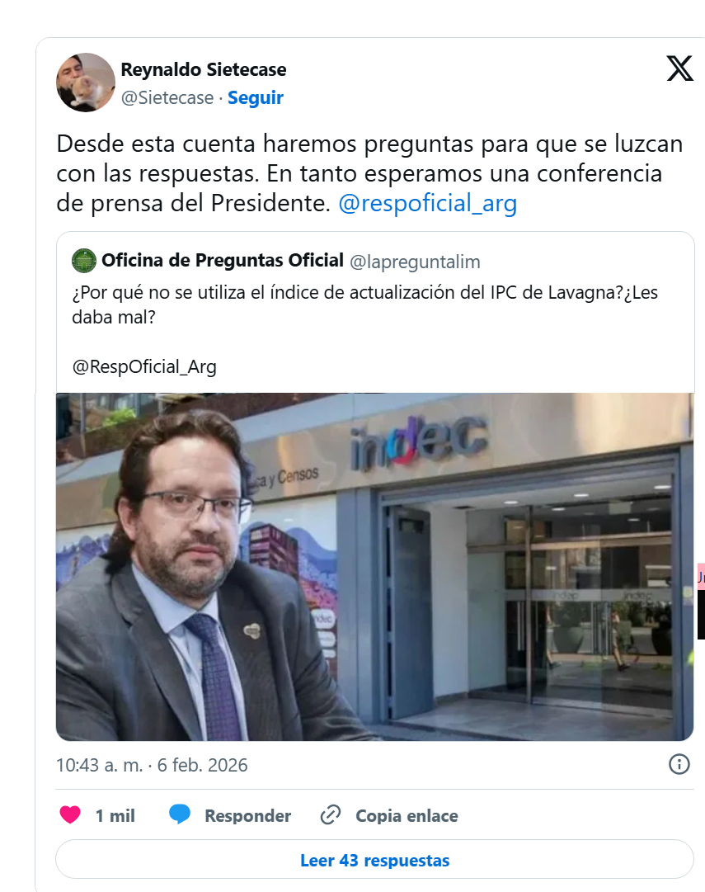Follow the account via Seguir
Viewport: 705px width, 892px height.
click(x=256, y=98)
